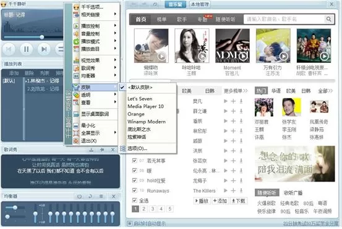This screenshot has height=229, width=342.
Task: Expand the 均衡器 submenu
Action: (96, 76)
